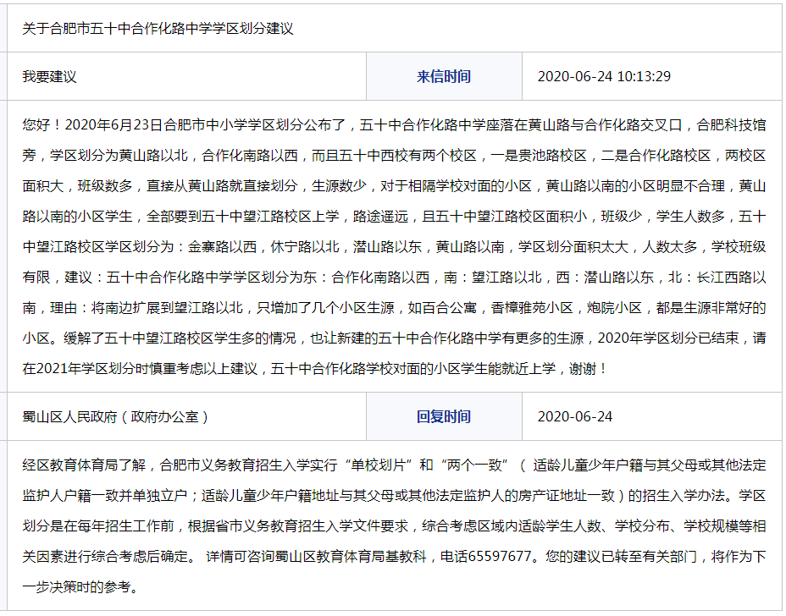This screenshot has height=616, width=786.
Task: Click the letter line starting 有限，建议：五十中合作化路中学
Action: click(x=394, y=278)
